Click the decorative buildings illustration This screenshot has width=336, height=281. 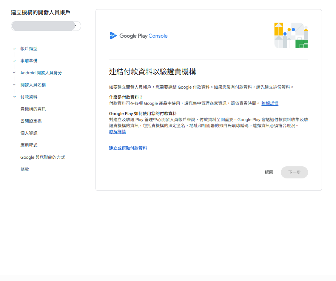(x=291, y=35)
